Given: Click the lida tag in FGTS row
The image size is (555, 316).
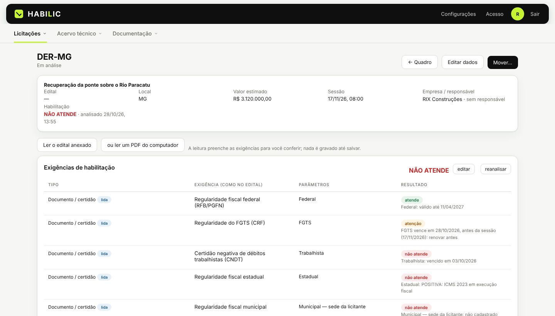Looking at the screenshot, I should click(x=104, y=223).
